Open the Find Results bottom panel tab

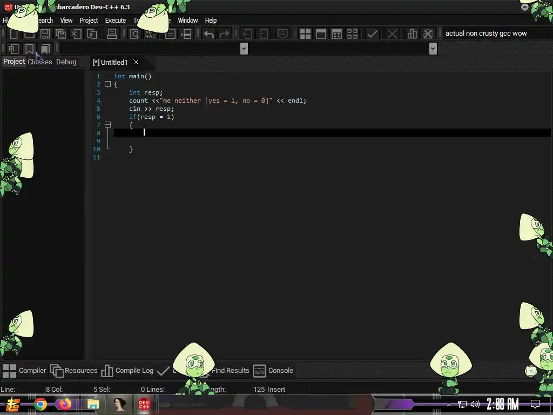pos(230,371)
